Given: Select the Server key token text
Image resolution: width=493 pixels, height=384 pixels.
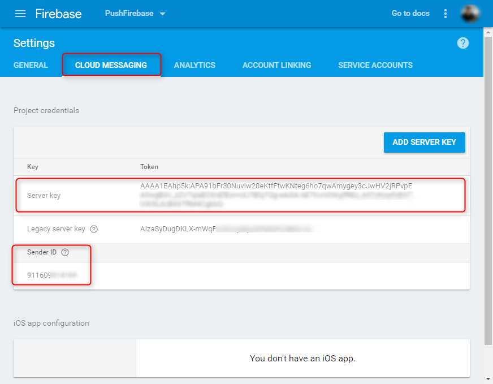Looking at the screenshot, I should (x=276, y=195).
